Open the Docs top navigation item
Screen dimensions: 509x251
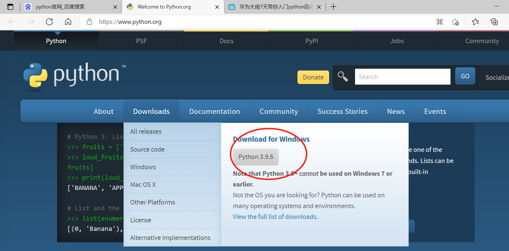(x=226, y=41)
